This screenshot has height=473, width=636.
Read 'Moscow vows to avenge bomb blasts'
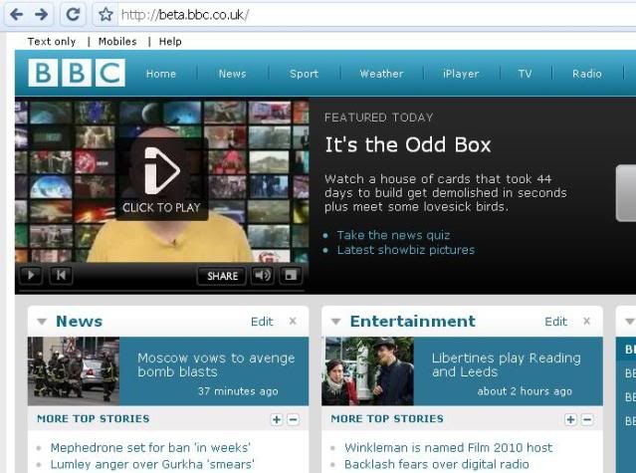point(216,364)
